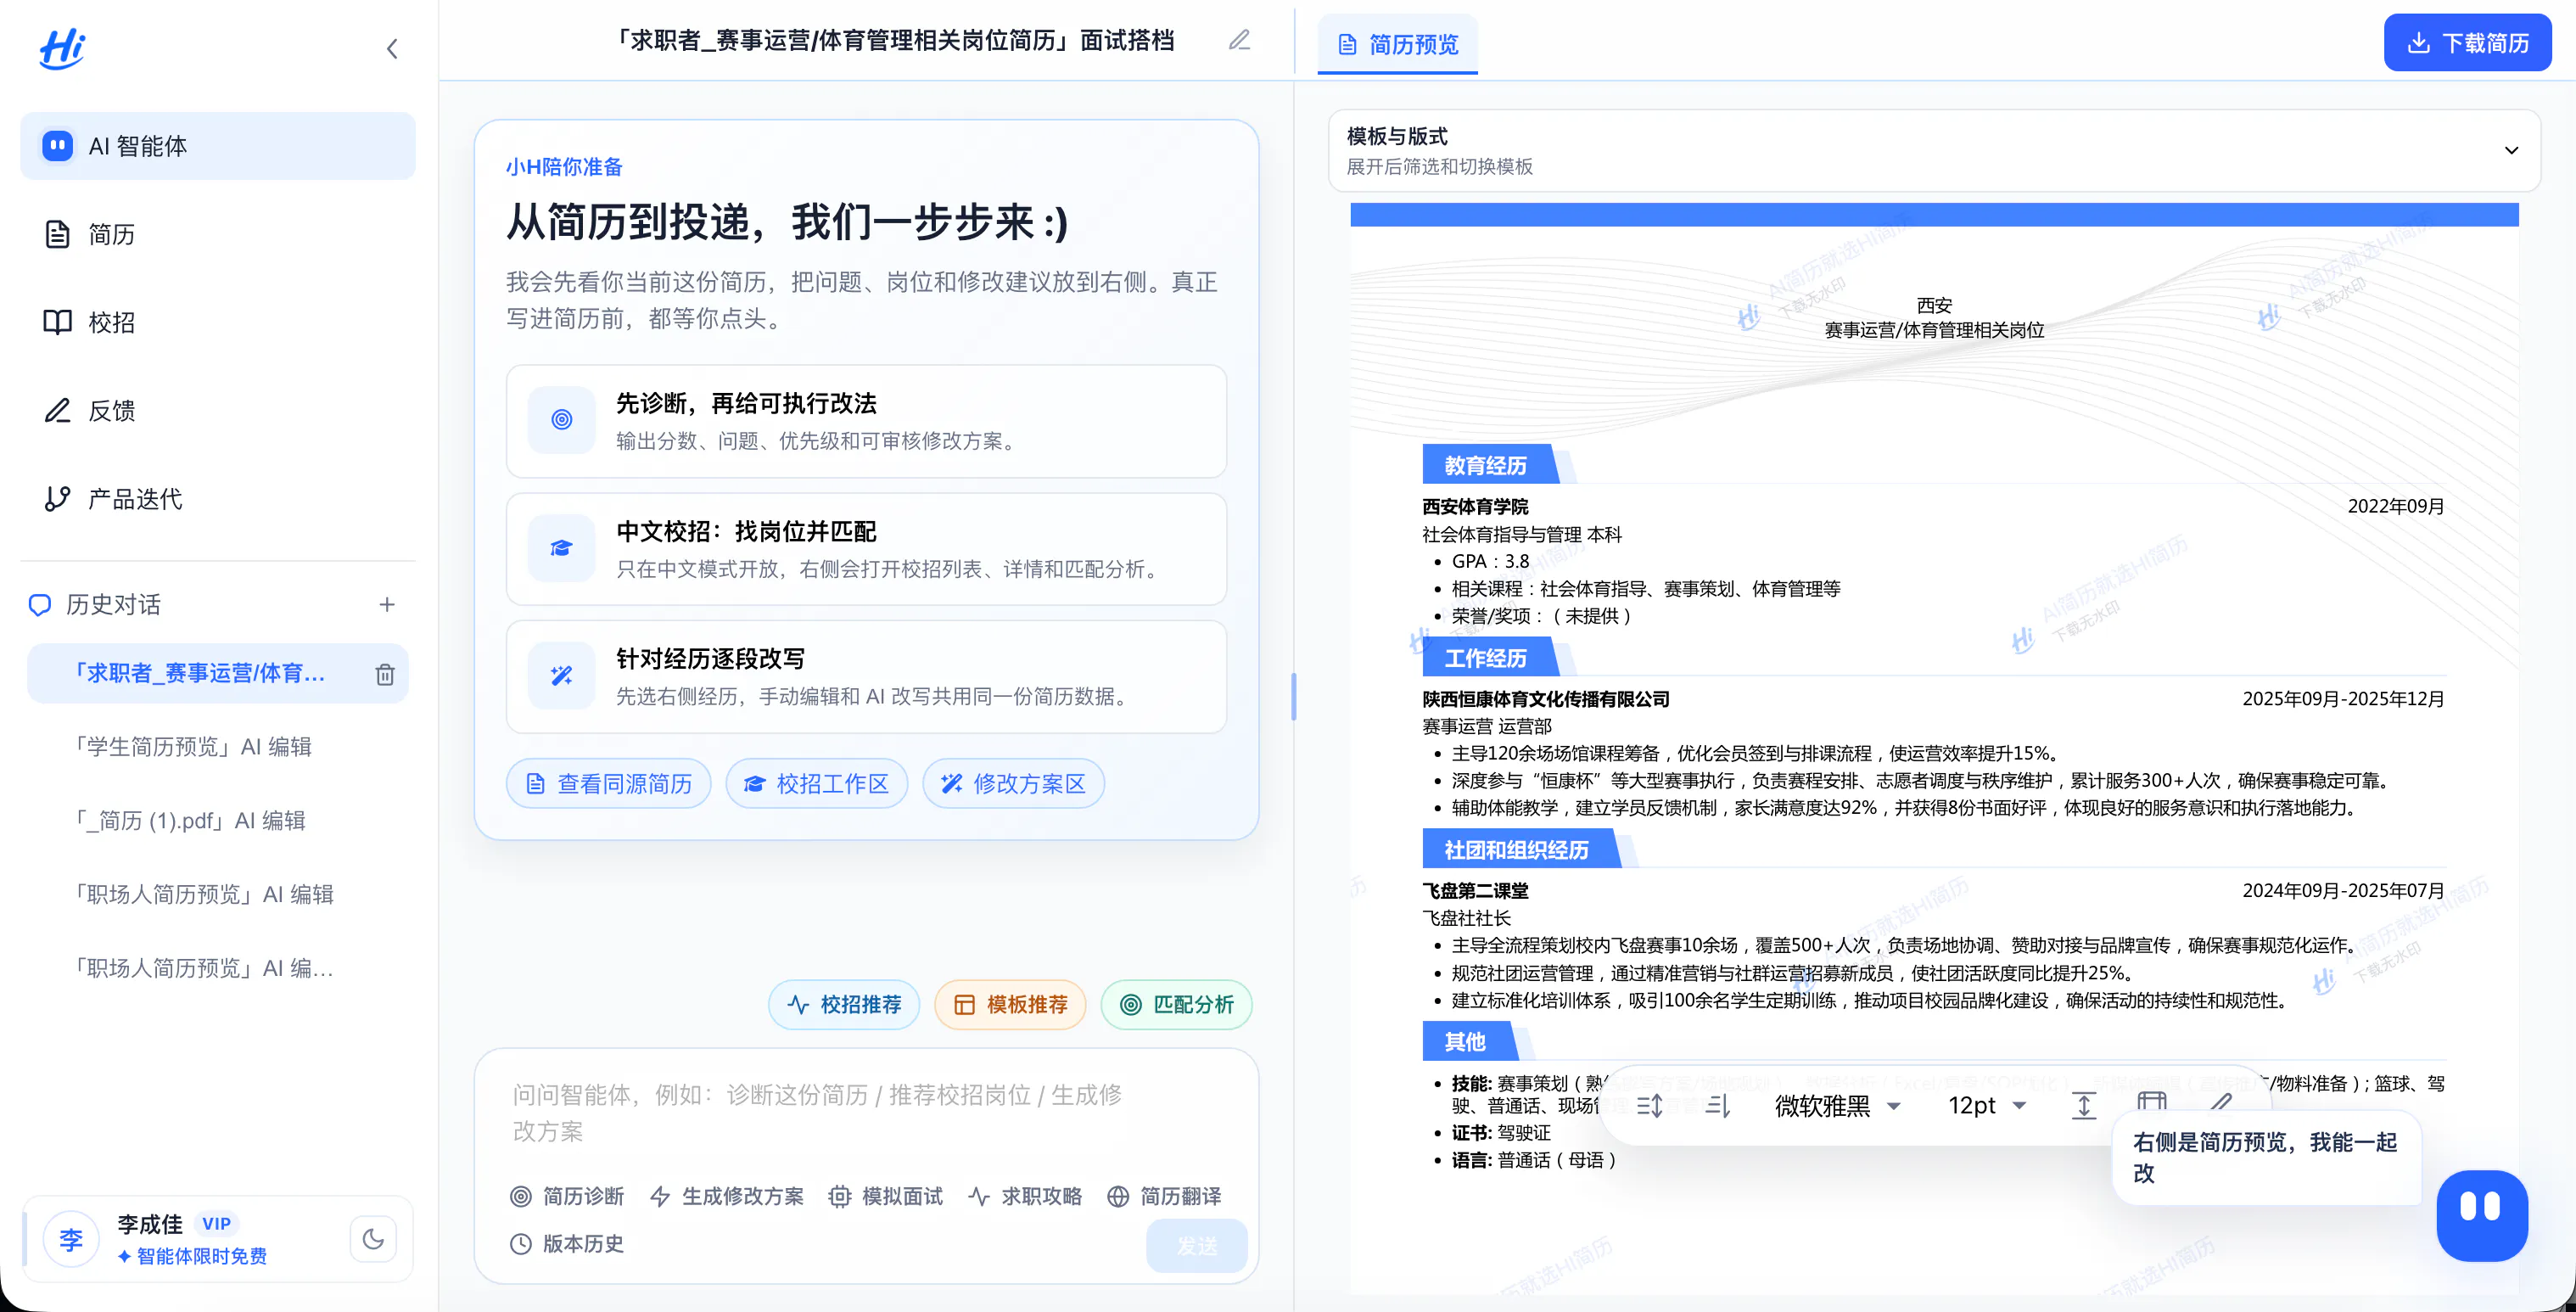This screenshot has width=2576, height=1312.
Task: Click the 先诊断，再给可执行改法 card
Action: click(866, 421)
